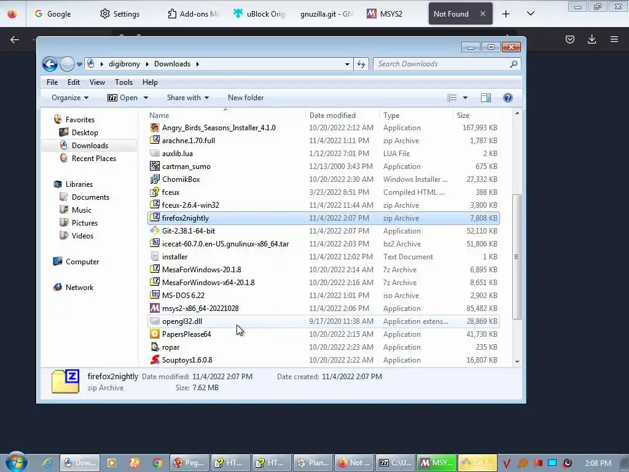Select the icecat-60.7.0 bz2 archive icon
Image resolution: width=629 pixels, height=472 pixels.
click(154, 243)
